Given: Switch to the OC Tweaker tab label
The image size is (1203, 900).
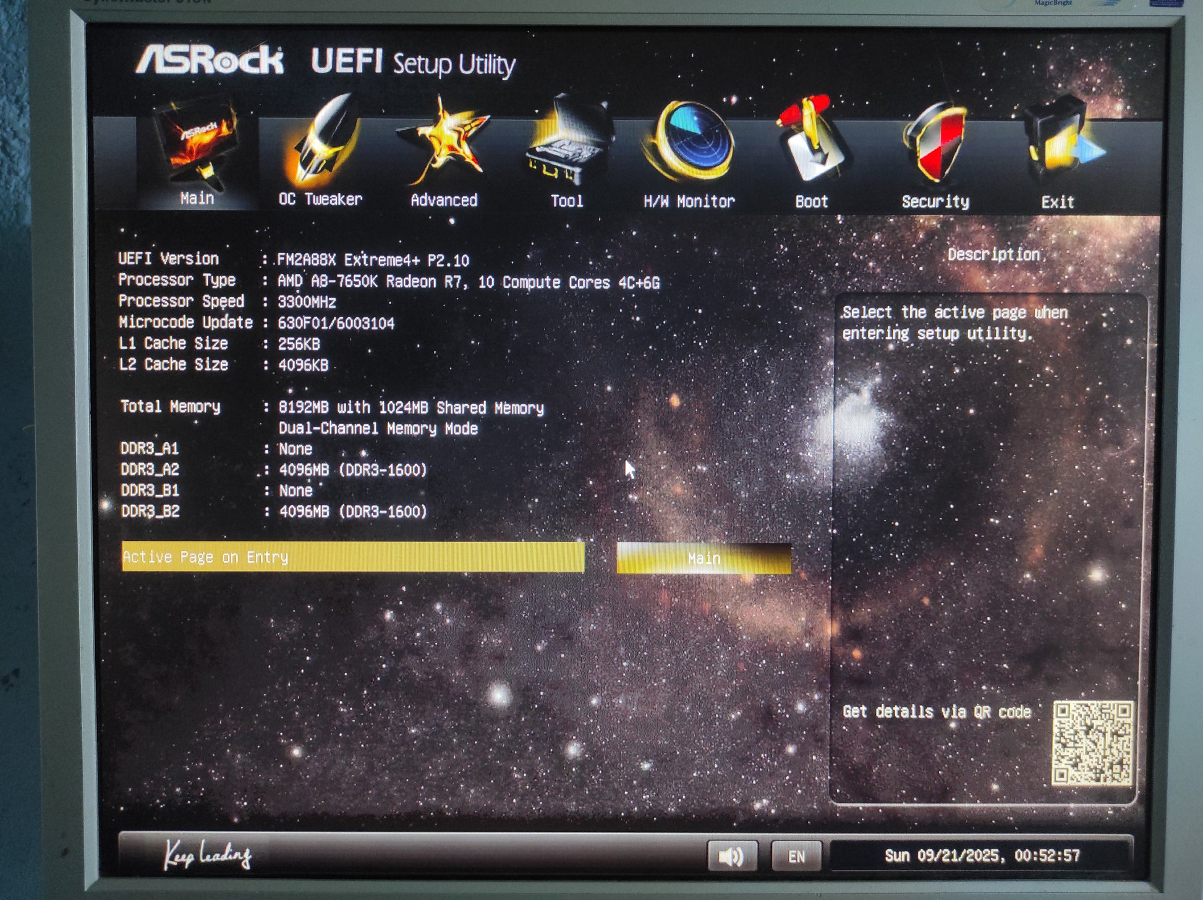Looking at the screenshot, I should click(320, 200).
